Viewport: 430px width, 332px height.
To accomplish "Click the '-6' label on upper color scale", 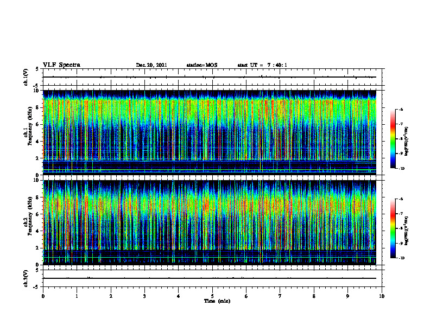I will tap(401, 109).
